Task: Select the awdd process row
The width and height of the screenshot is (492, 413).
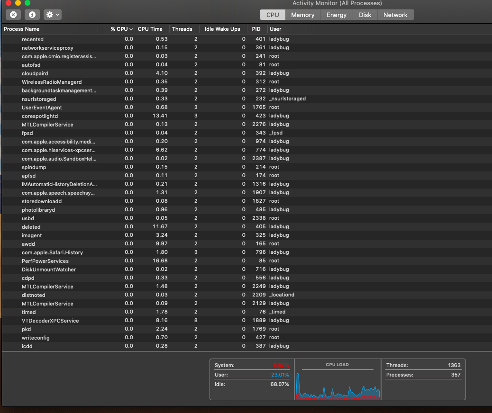Action: pos(247,243)
